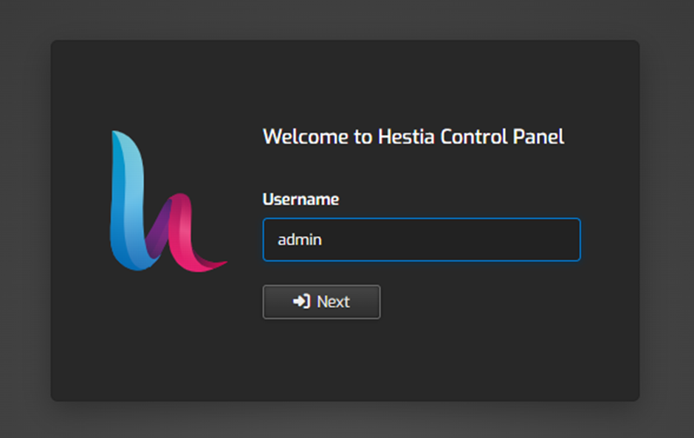Click the Welcome to Hestia Control Panel heading
Image resolution: width=694 pixels, height=438 pixels.
coord(413,136)
